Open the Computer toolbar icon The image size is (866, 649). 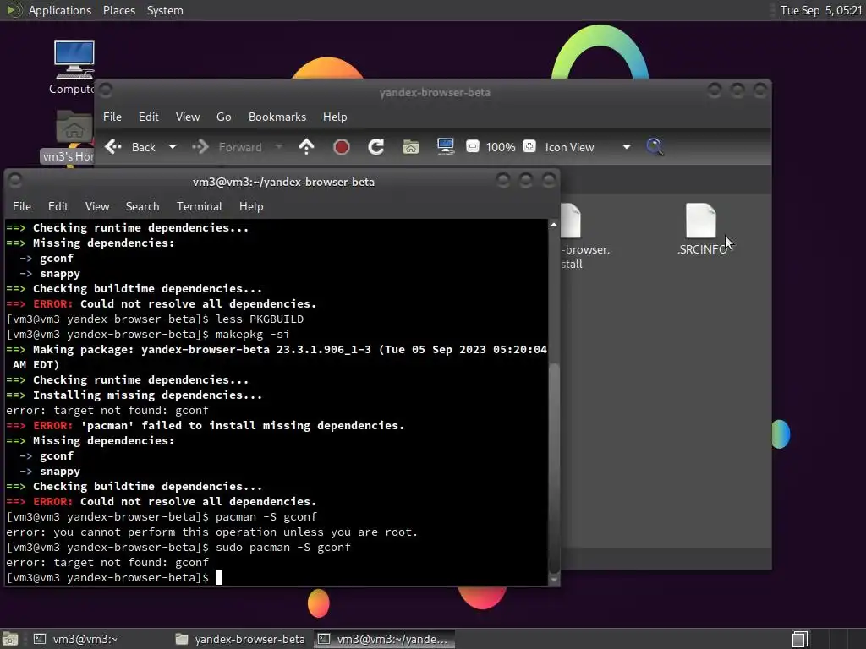(x=445, y=147)
